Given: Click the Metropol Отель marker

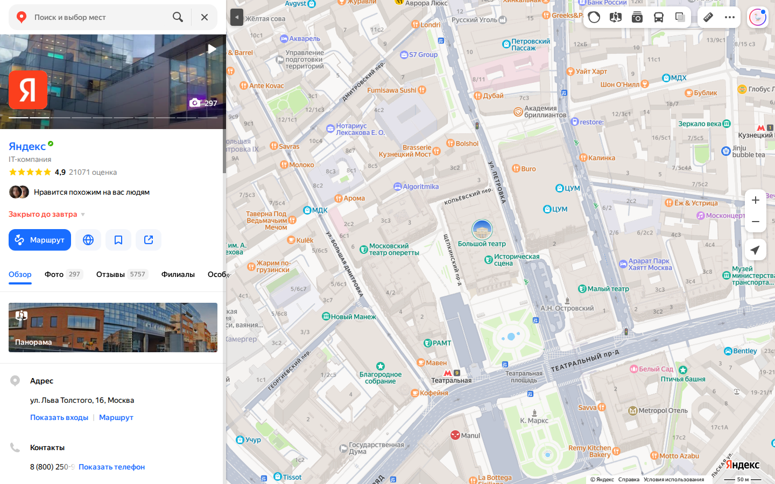Looking at the screenshot, I should click(633, 411).
